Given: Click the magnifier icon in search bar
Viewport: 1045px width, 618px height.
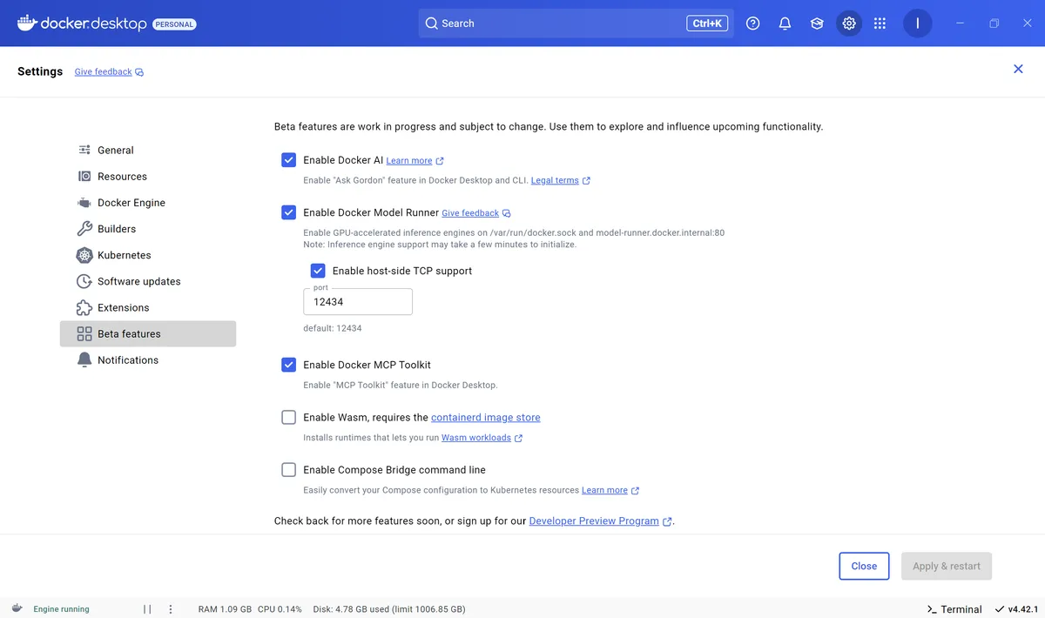Looking at the screenshot, I should pos(431,24).
